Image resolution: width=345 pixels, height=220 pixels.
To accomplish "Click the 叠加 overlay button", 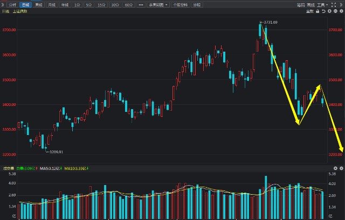I will [310, 11].
